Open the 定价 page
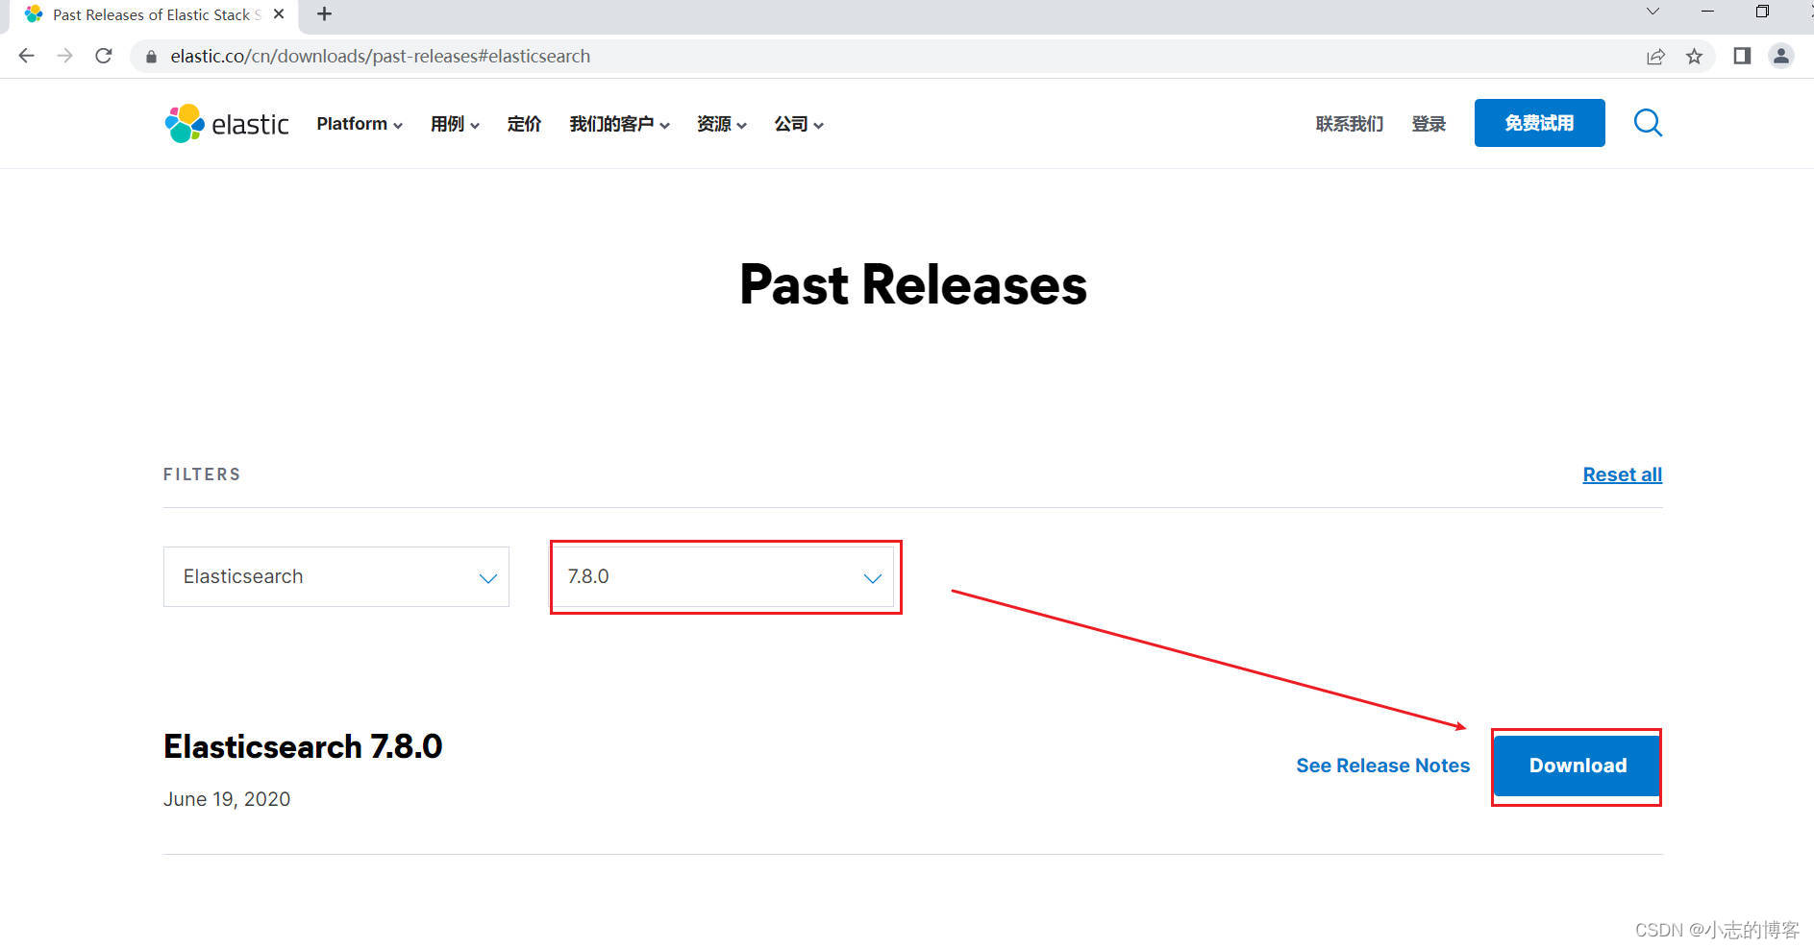Image resolution: width=1814 pixels, height=948 pixels. coord(524,124)
